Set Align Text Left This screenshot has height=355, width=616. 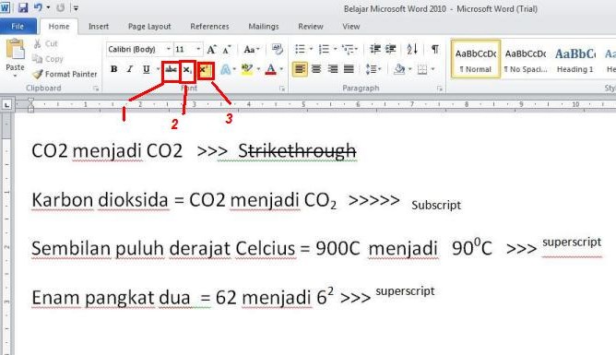[x=300, y=69]
